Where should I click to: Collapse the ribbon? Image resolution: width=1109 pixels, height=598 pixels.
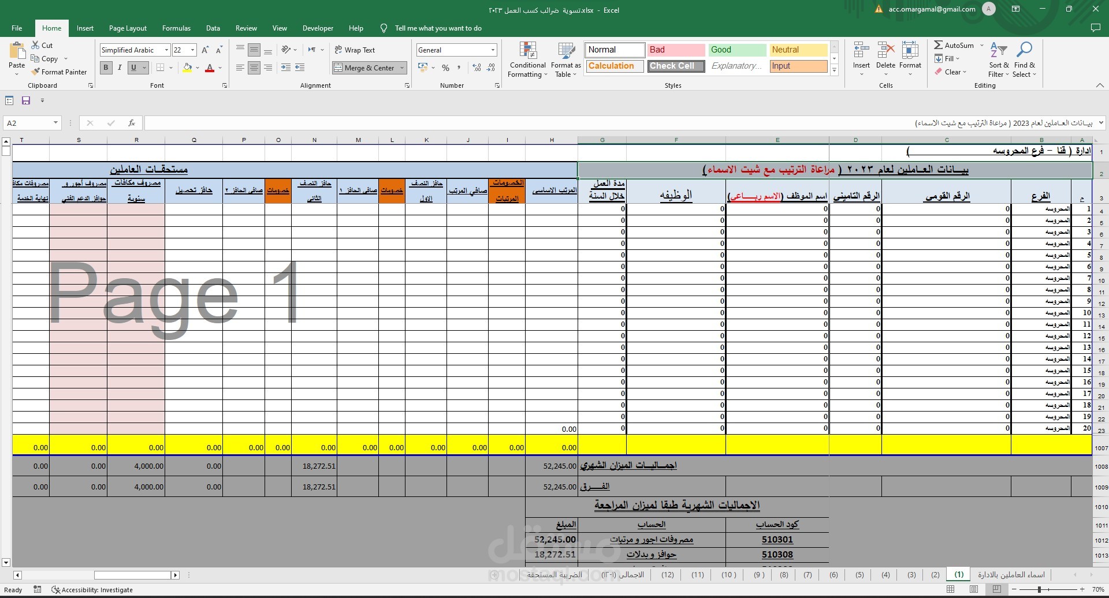coord(1100,85)
